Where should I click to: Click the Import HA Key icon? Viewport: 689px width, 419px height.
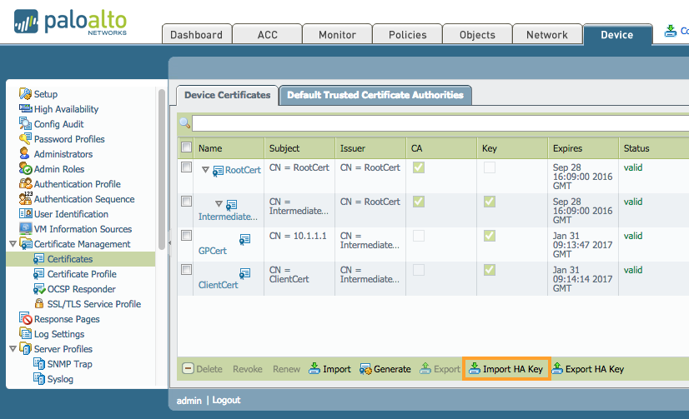pos(474,368)
